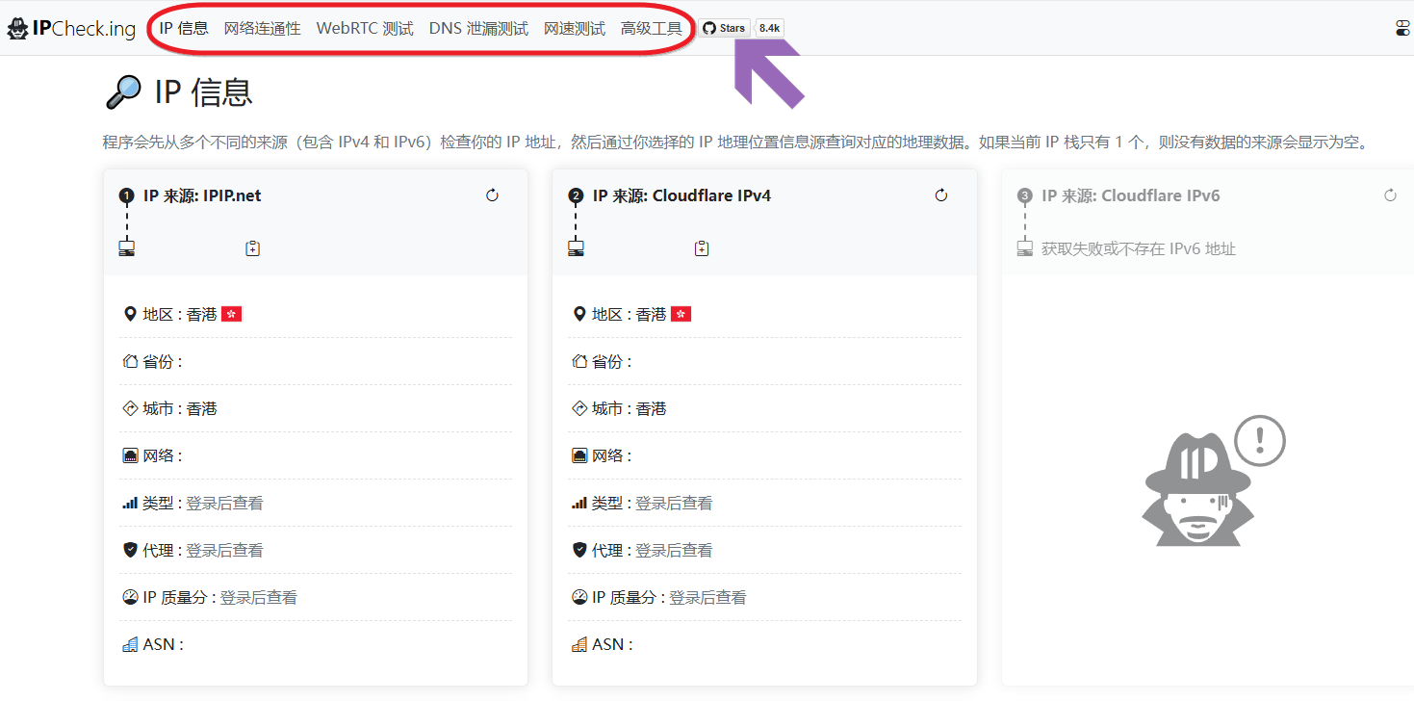Refresh the Cloudflare IPv4 source card
This screenshot has width=1414, height=701.
[941, 195]
